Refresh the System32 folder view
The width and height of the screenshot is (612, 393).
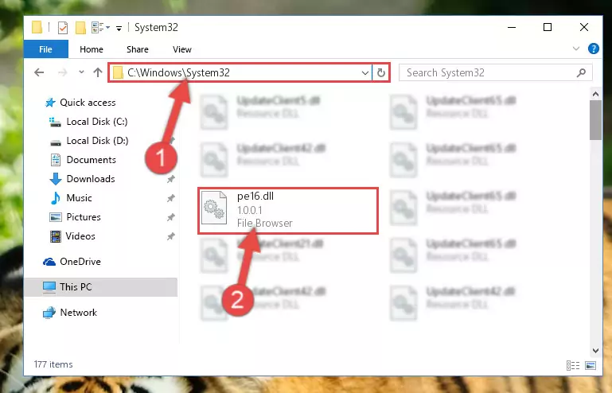[x=381, y=72]
